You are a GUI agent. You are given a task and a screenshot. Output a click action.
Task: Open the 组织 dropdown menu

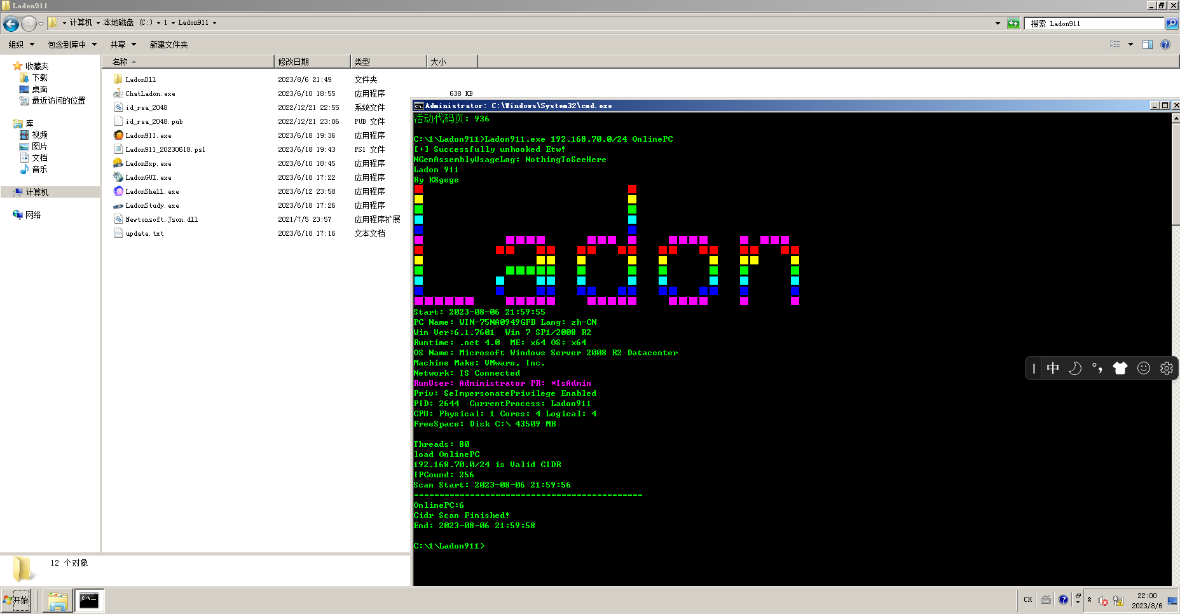(21, 44)
